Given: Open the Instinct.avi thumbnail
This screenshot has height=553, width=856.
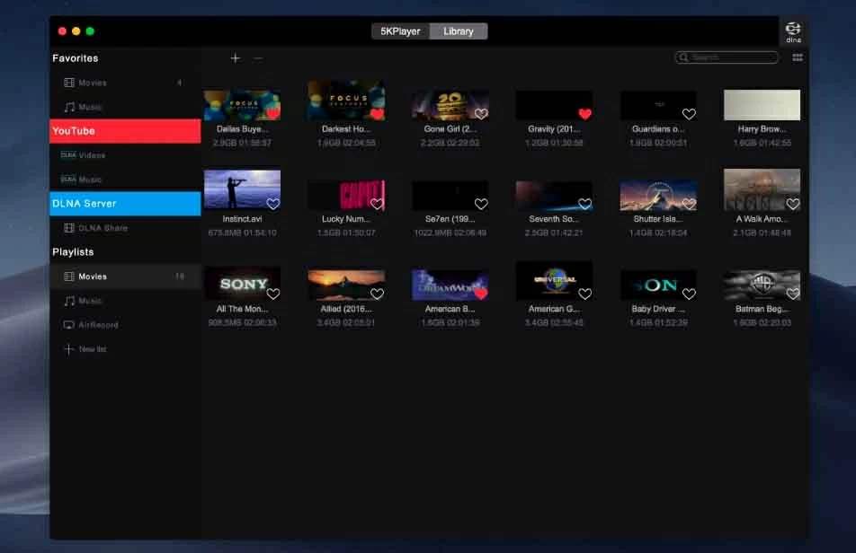Looking at the screenshot, I should [242, 189].
